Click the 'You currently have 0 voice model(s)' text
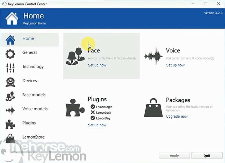This screenshot has height=163, width=225. (190, 58)
